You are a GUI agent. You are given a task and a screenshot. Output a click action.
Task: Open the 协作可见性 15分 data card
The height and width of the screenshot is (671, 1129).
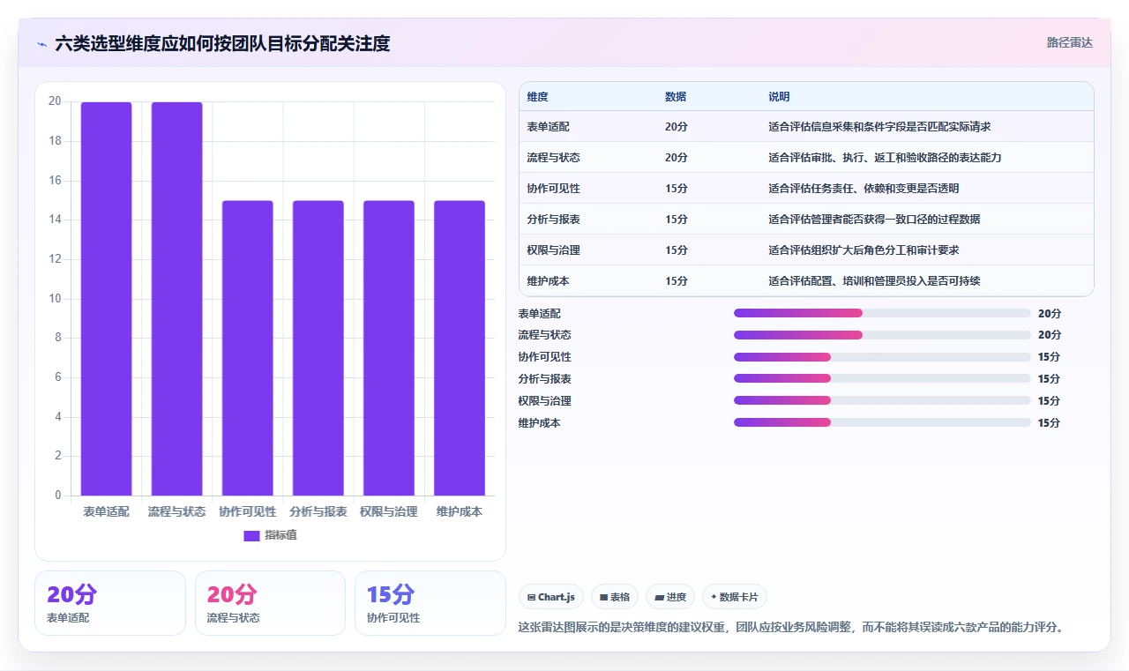[430, 603]
